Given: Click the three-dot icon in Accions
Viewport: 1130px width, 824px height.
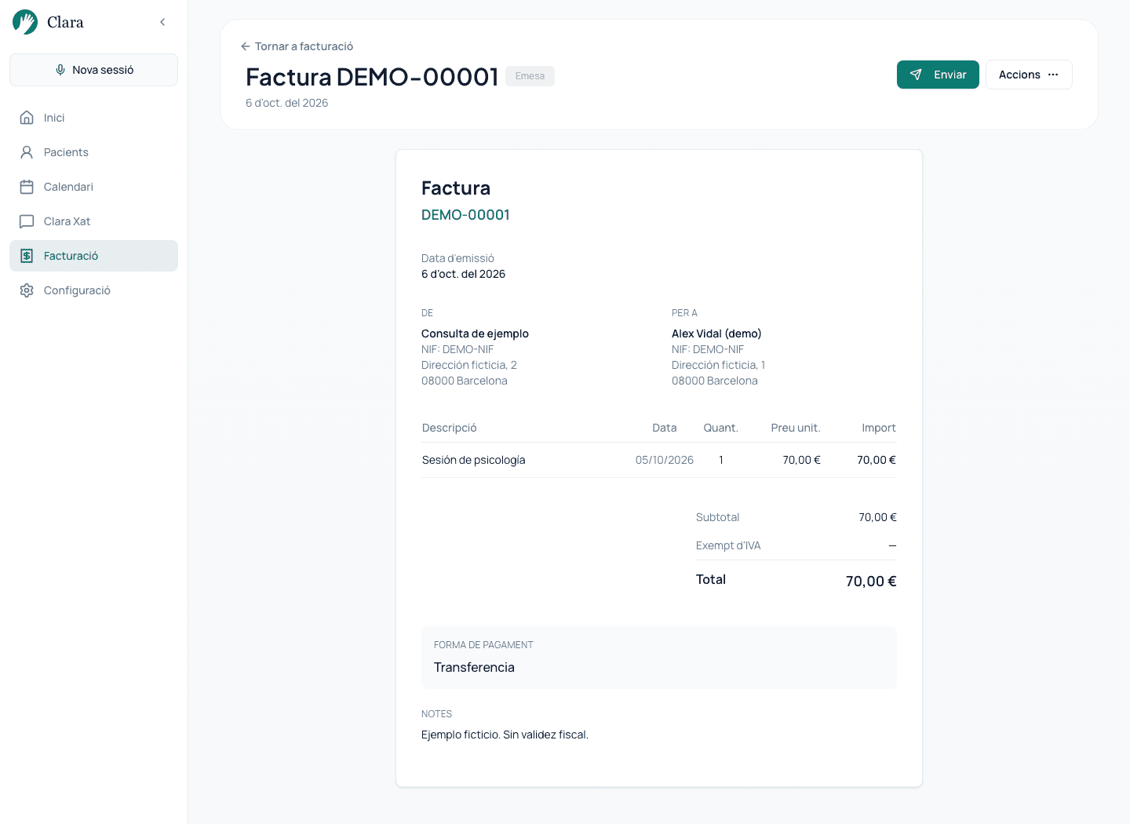Looking at the screenshot, I should coord(1053,75).
